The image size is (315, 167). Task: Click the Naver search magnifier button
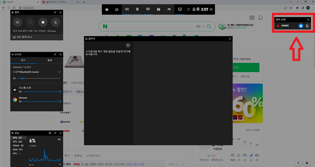pyautogui.click(x=209, y=27)
